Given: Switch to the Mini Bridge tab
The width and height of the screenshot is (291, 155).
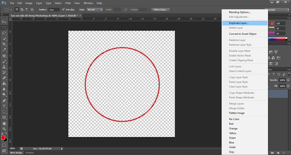Looking at the screenshot, I should 16,153.
